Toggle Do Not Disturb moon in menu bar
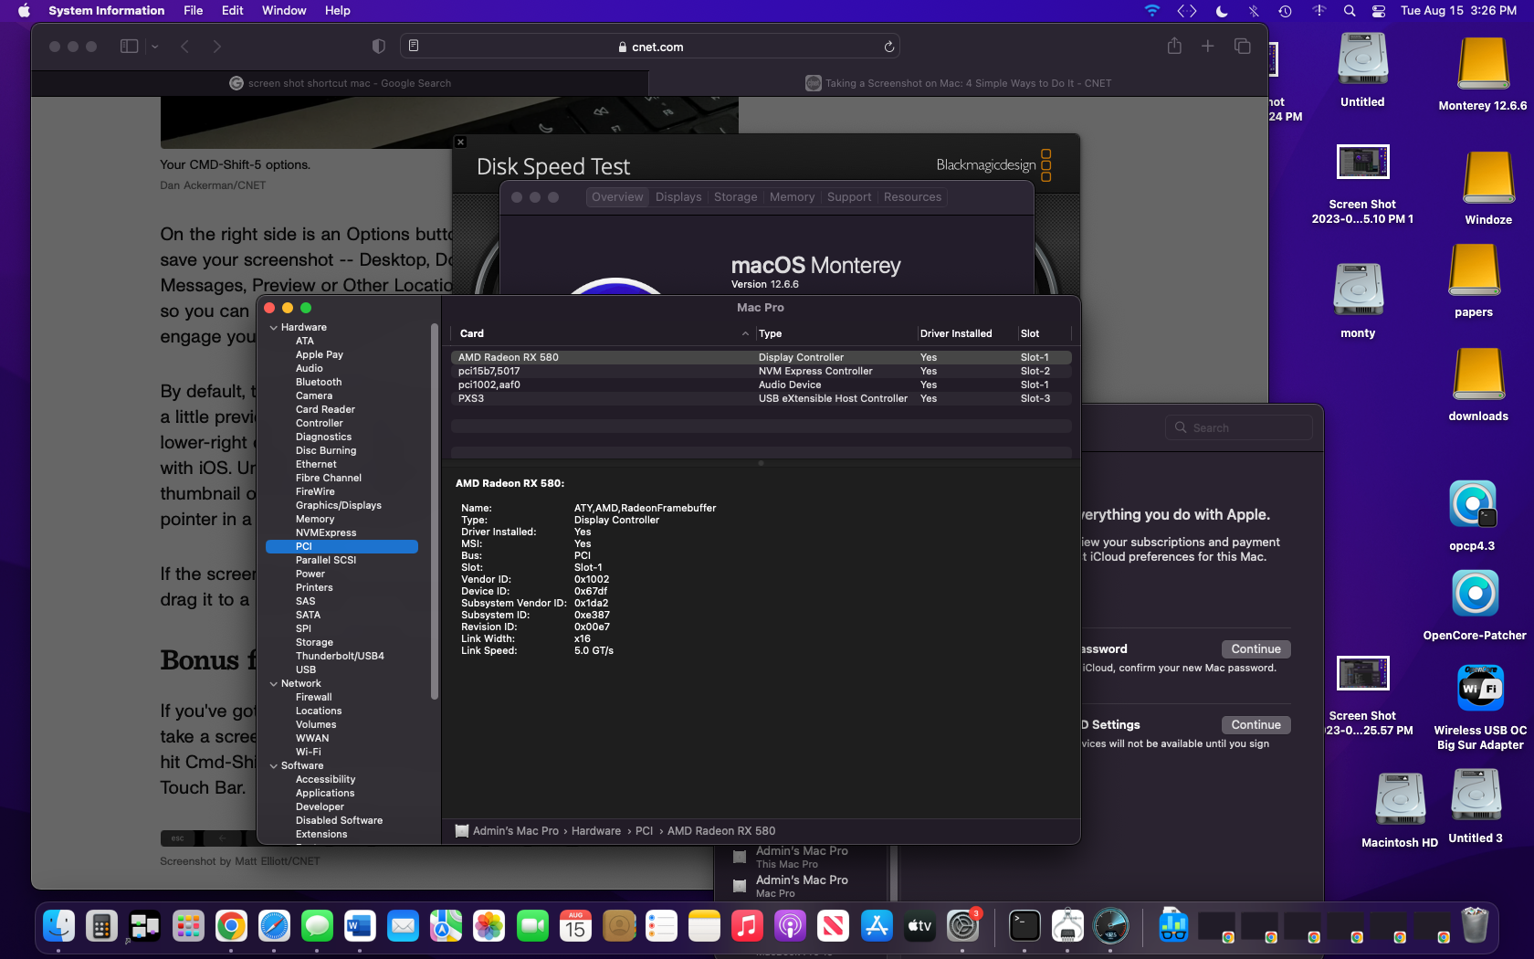Viewport: 1534px width, 959px height. click(1222, 11)
